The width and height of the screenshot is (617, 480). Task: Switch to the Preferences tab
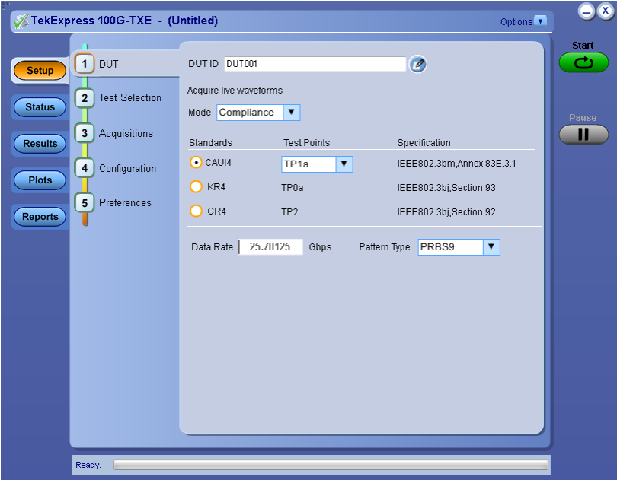coord(125,203)
